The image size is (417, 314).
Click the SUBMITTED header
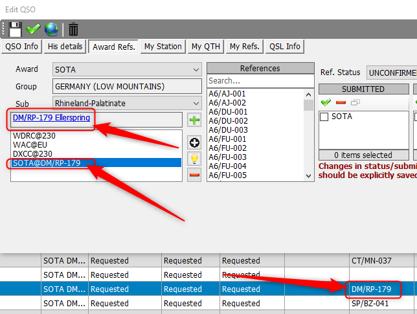[363, 89]
